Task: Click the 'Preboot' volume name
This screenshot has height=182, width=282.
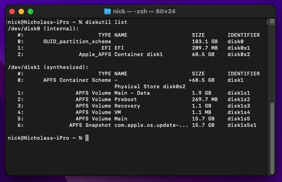Action: tap(126, 99)
